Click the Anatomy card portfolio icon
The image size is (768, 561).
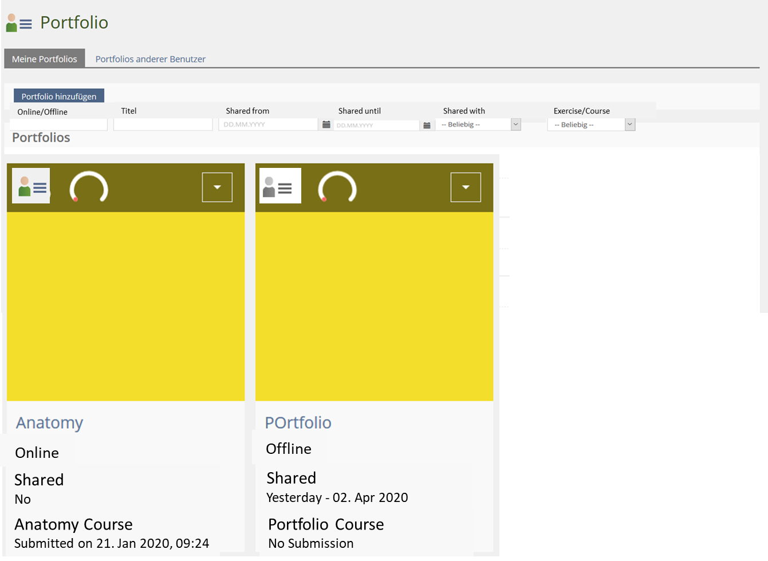pos(31,186)
